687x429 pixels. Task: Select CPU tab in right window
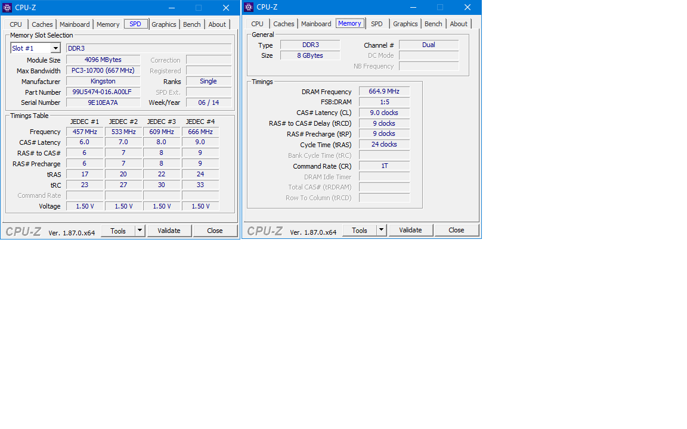pos(257,24)
